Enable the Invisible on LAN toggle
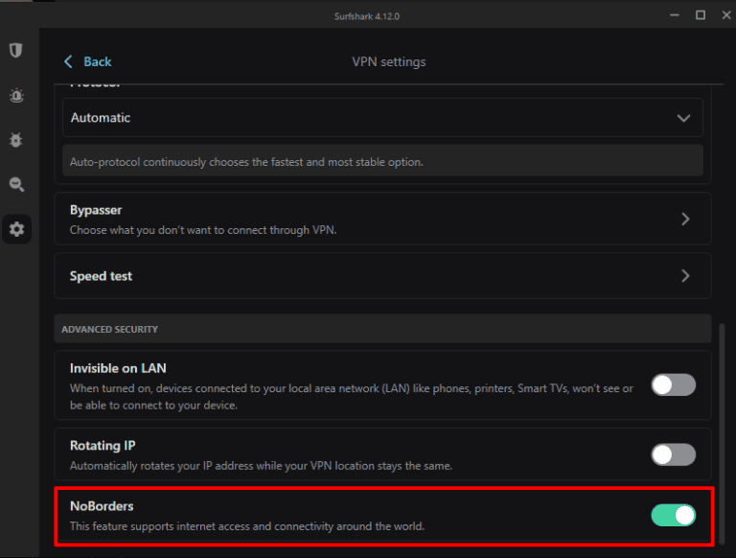Image resolution: width=736 pixels, height=558 pixels. pyautogui.click(x=673, y=385)
